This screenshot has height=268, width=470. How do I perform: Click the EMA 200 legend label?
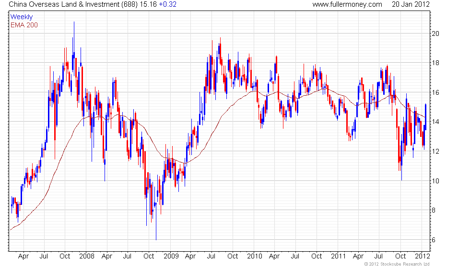24,25
